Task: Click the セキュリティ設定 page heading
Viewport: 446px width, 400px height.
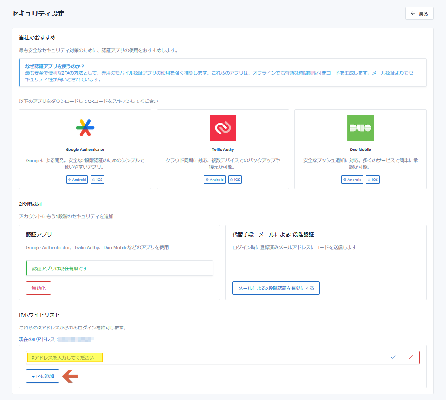Action: 38,14
